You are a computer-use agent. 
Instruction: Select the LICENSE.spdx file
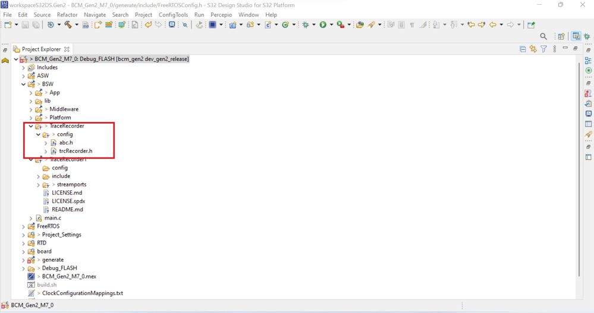pyautogui.click(x=68, y=201)
